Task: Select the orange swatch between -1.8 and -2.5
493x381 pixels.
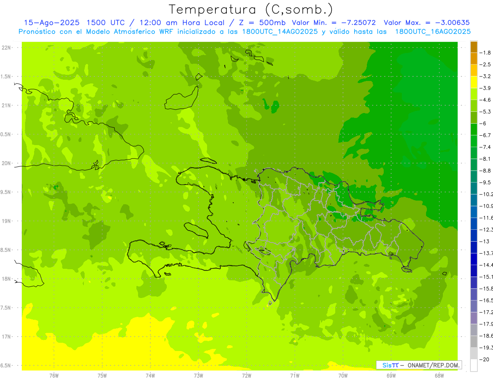Action: [x=474, y=58]
